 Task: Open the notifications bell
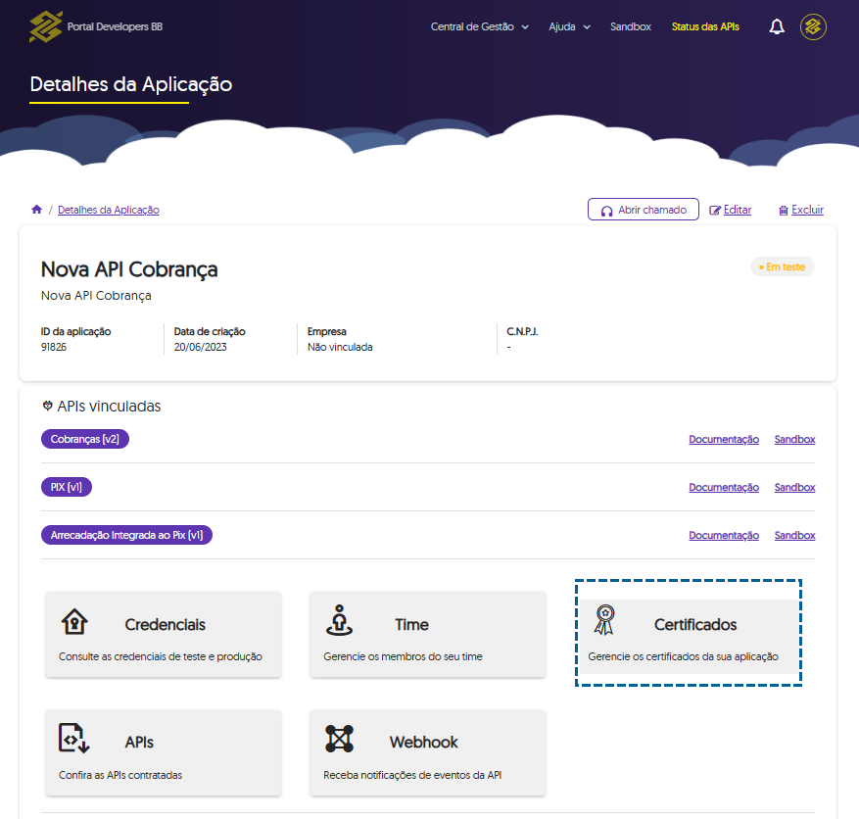pos(777,26)
